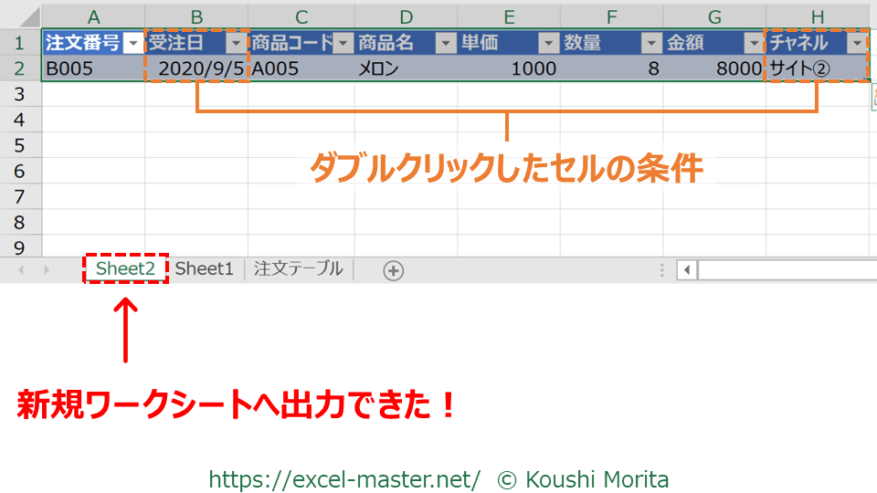The image size is (877, 493).
Task: Click the sheet tab scroll left arrow
Action: (21, 270)
